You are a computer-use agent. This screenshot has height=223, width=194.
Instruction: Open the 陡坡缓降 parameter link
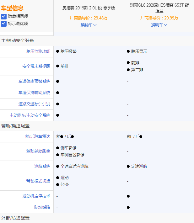point(42,207)
